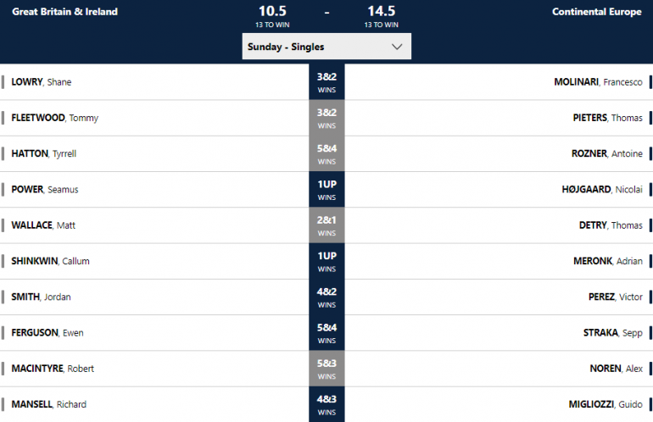View Wallace vs Detry 2&1 result

(326, 225)
